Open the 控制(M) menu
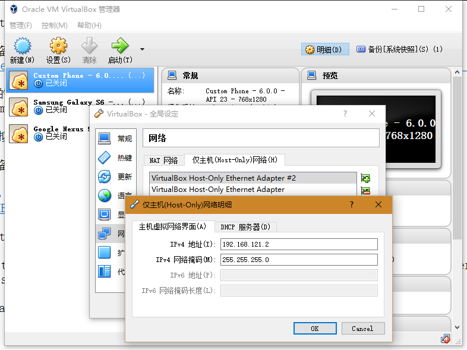This screenshot has height=350, width=467. (x=55, y=26)
